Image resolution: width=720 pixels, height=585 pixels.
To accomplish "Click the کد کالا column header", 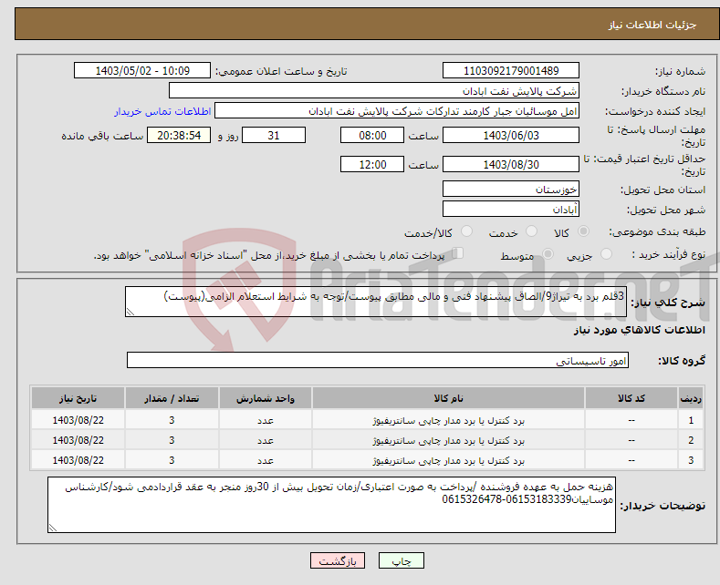I will [631, 398].
